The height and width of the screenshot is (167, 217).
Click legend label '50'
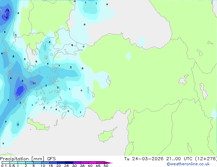106,166
